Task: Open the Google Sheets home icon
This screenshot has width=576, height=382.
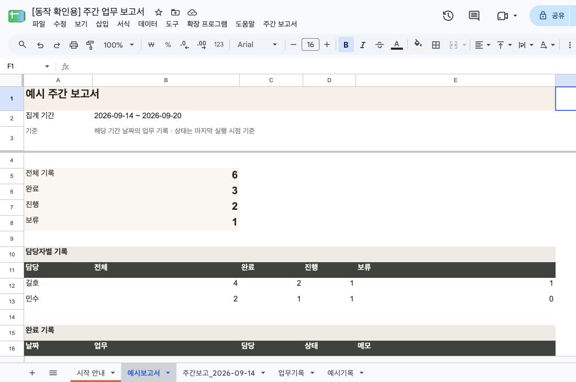Action: pyautogui.click(x=17, y=17)
